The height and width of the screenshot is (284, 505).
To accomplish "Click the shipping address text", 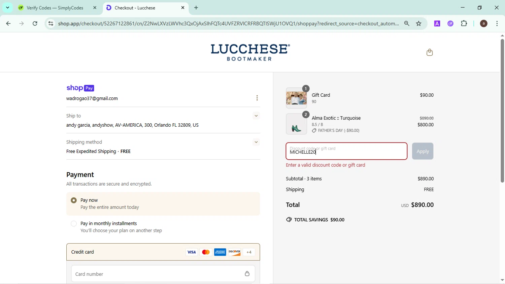I will click(132, 125).
